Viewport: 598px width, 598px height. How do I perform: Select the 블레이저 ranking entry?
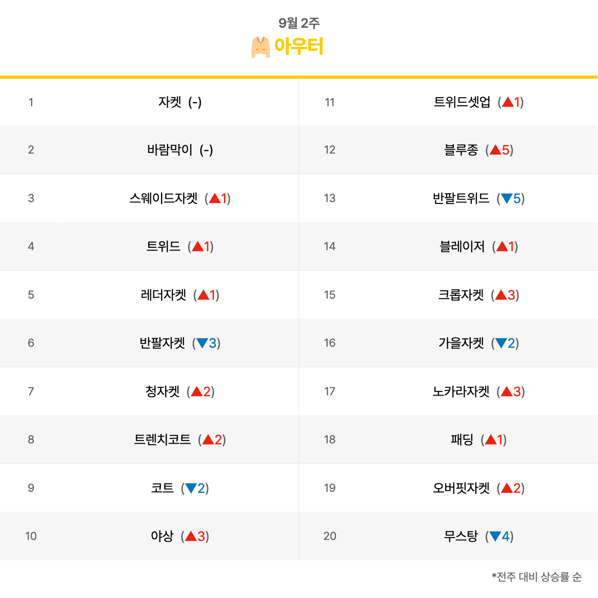click(x=462, y=246)
